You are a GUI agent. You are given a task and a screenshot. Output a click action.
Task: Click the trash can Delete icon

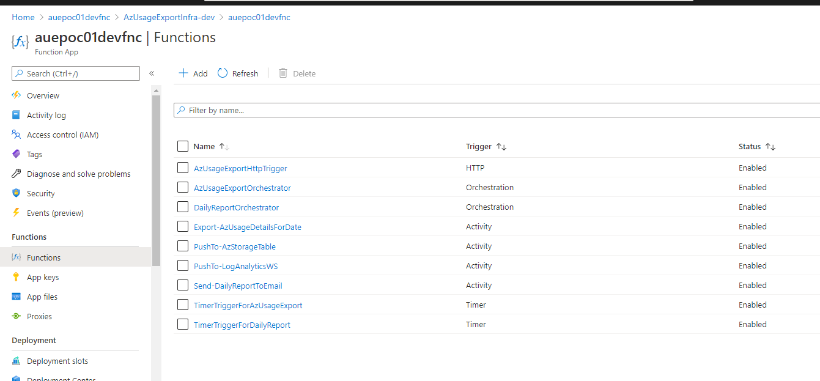click(x=283, y=73)
